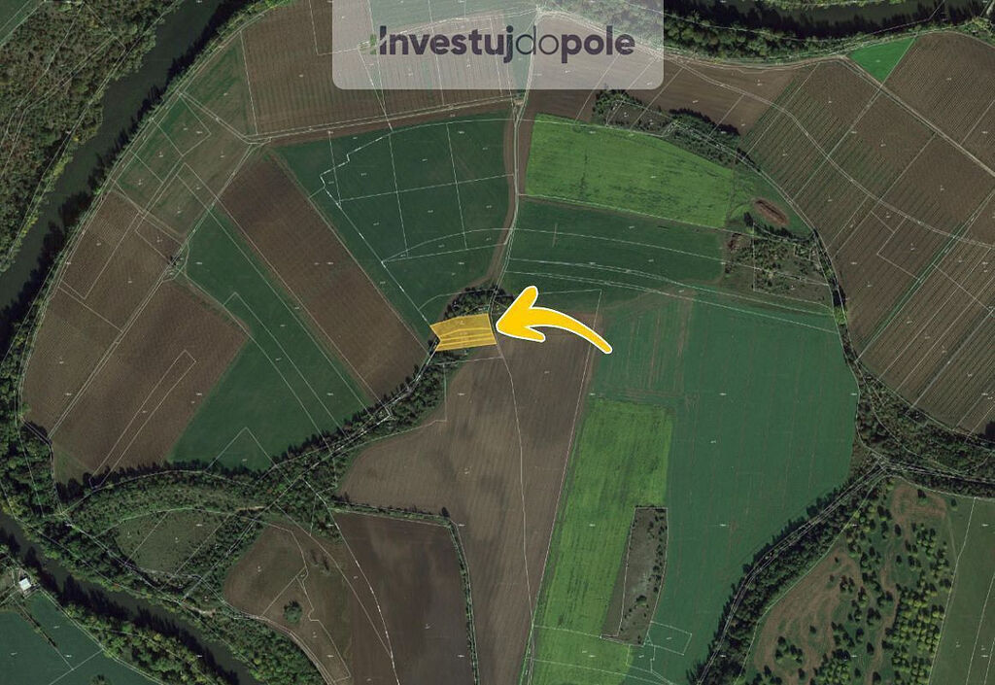Viewport: 995px width, 685px height.
Task: Click the translucent banner behind the logo
Action: 497,44
